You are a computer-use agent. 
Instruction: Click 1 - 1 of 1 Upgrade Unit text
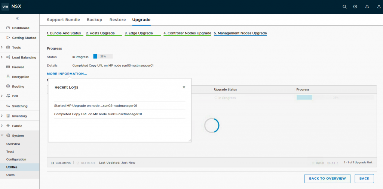(x=358, y=163)
